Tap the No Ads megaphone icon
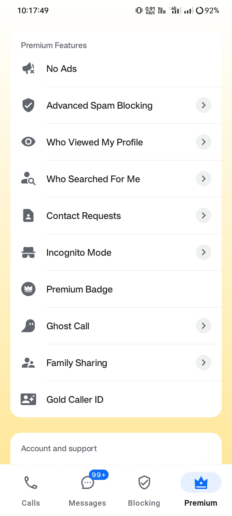This screenshot has width=232, height=516. [28, 68]
